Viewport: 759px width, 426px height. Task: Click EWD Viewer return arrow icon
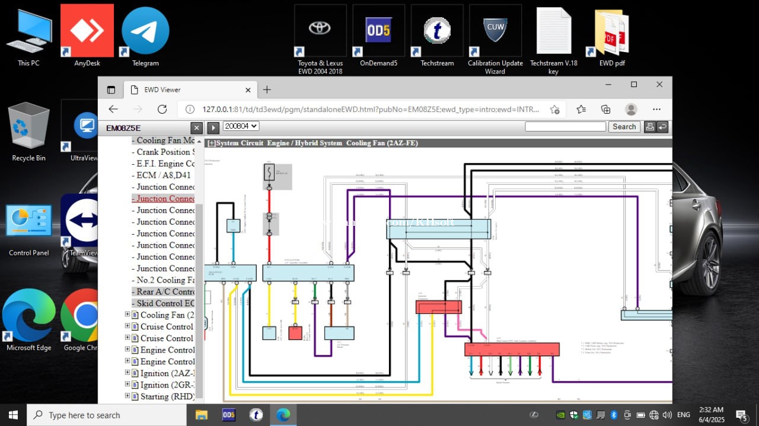[662, 127]
